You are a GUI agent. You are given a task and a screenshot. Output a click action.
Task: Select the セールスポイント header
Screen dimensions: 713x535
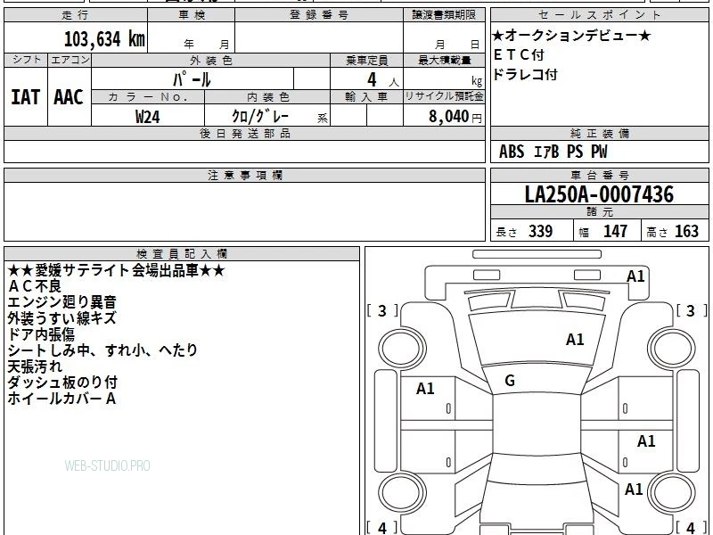tap(600, 15)
